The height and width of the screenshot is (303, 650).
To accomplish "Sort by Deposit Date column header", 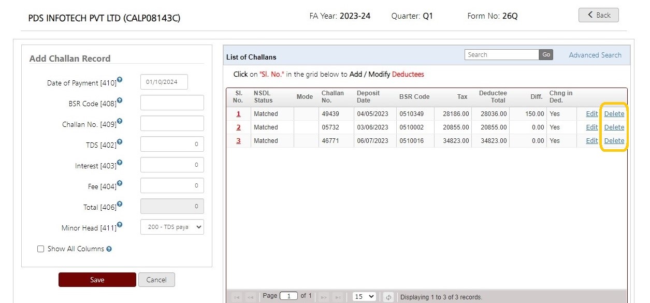I will point(368,97).
